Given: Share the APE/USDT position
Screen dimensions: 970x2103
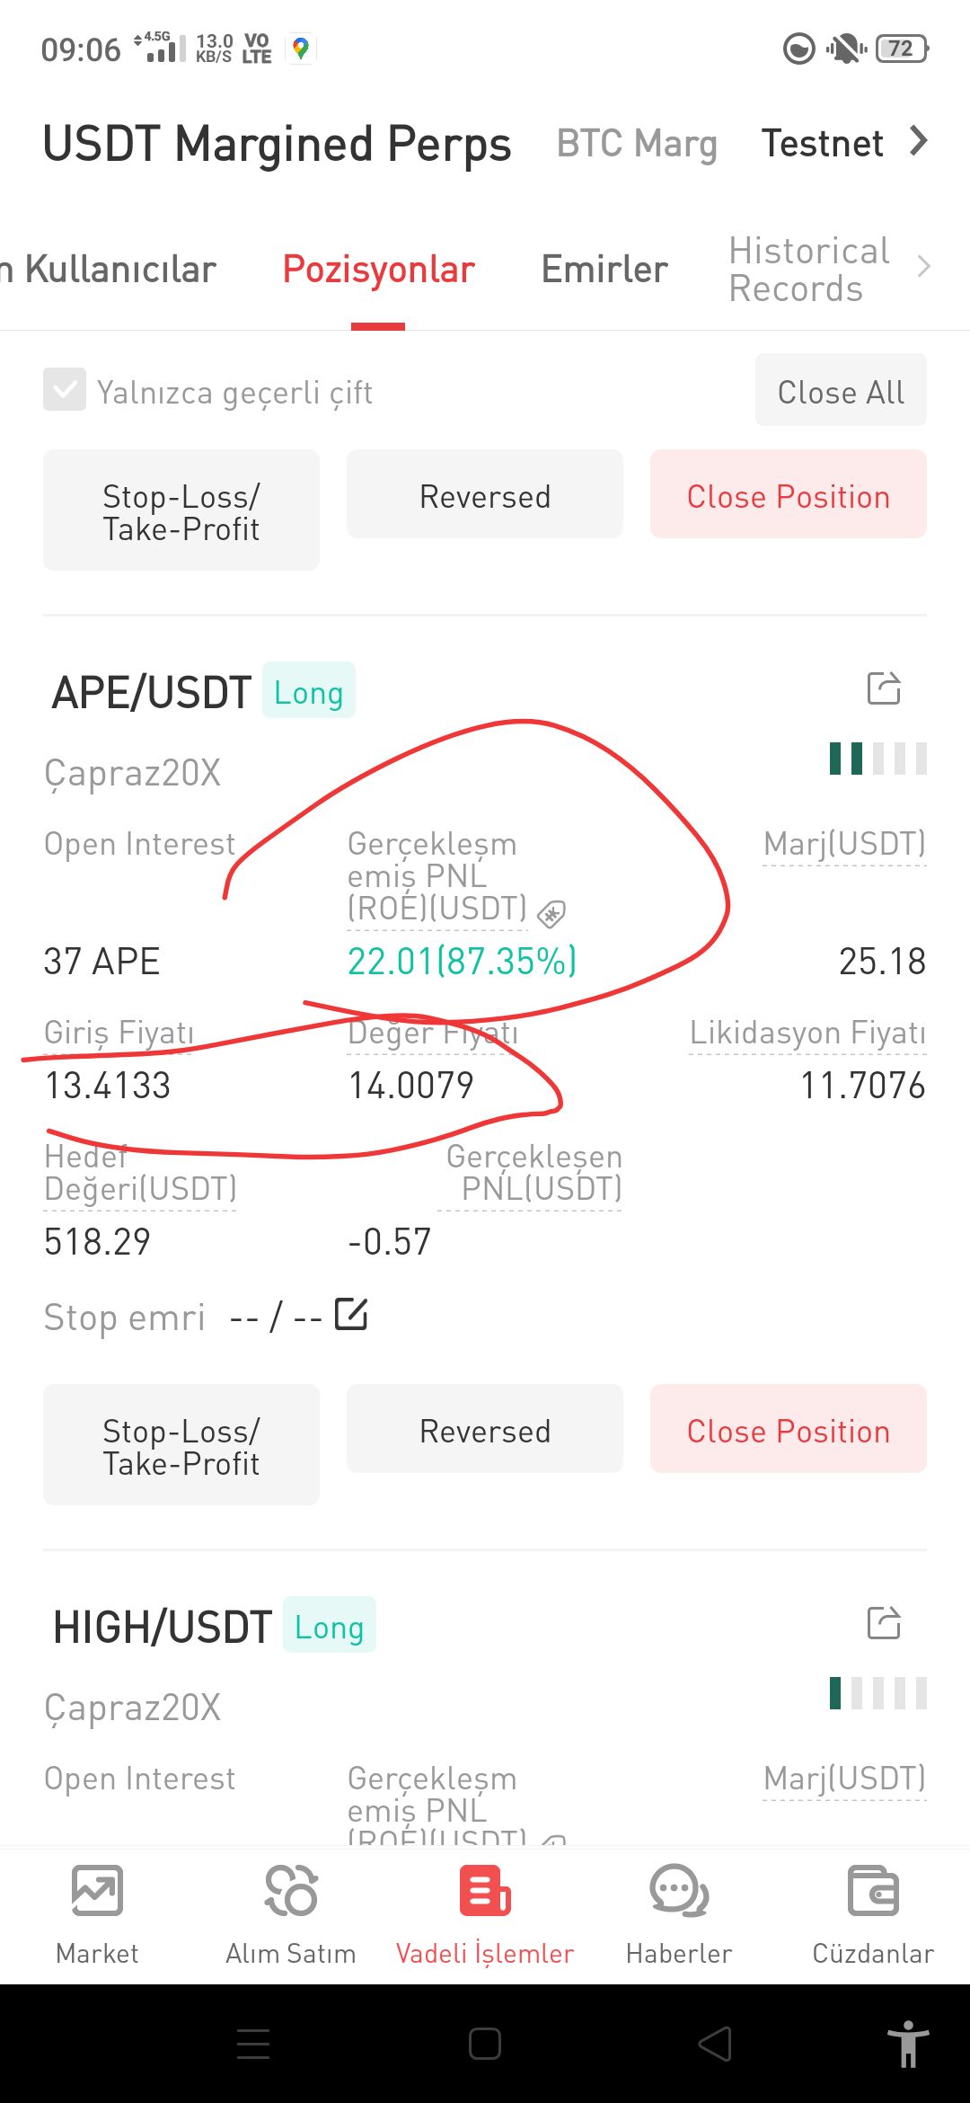Looking at the screenshot, I should pyautogui.click(x=884, y=688).
